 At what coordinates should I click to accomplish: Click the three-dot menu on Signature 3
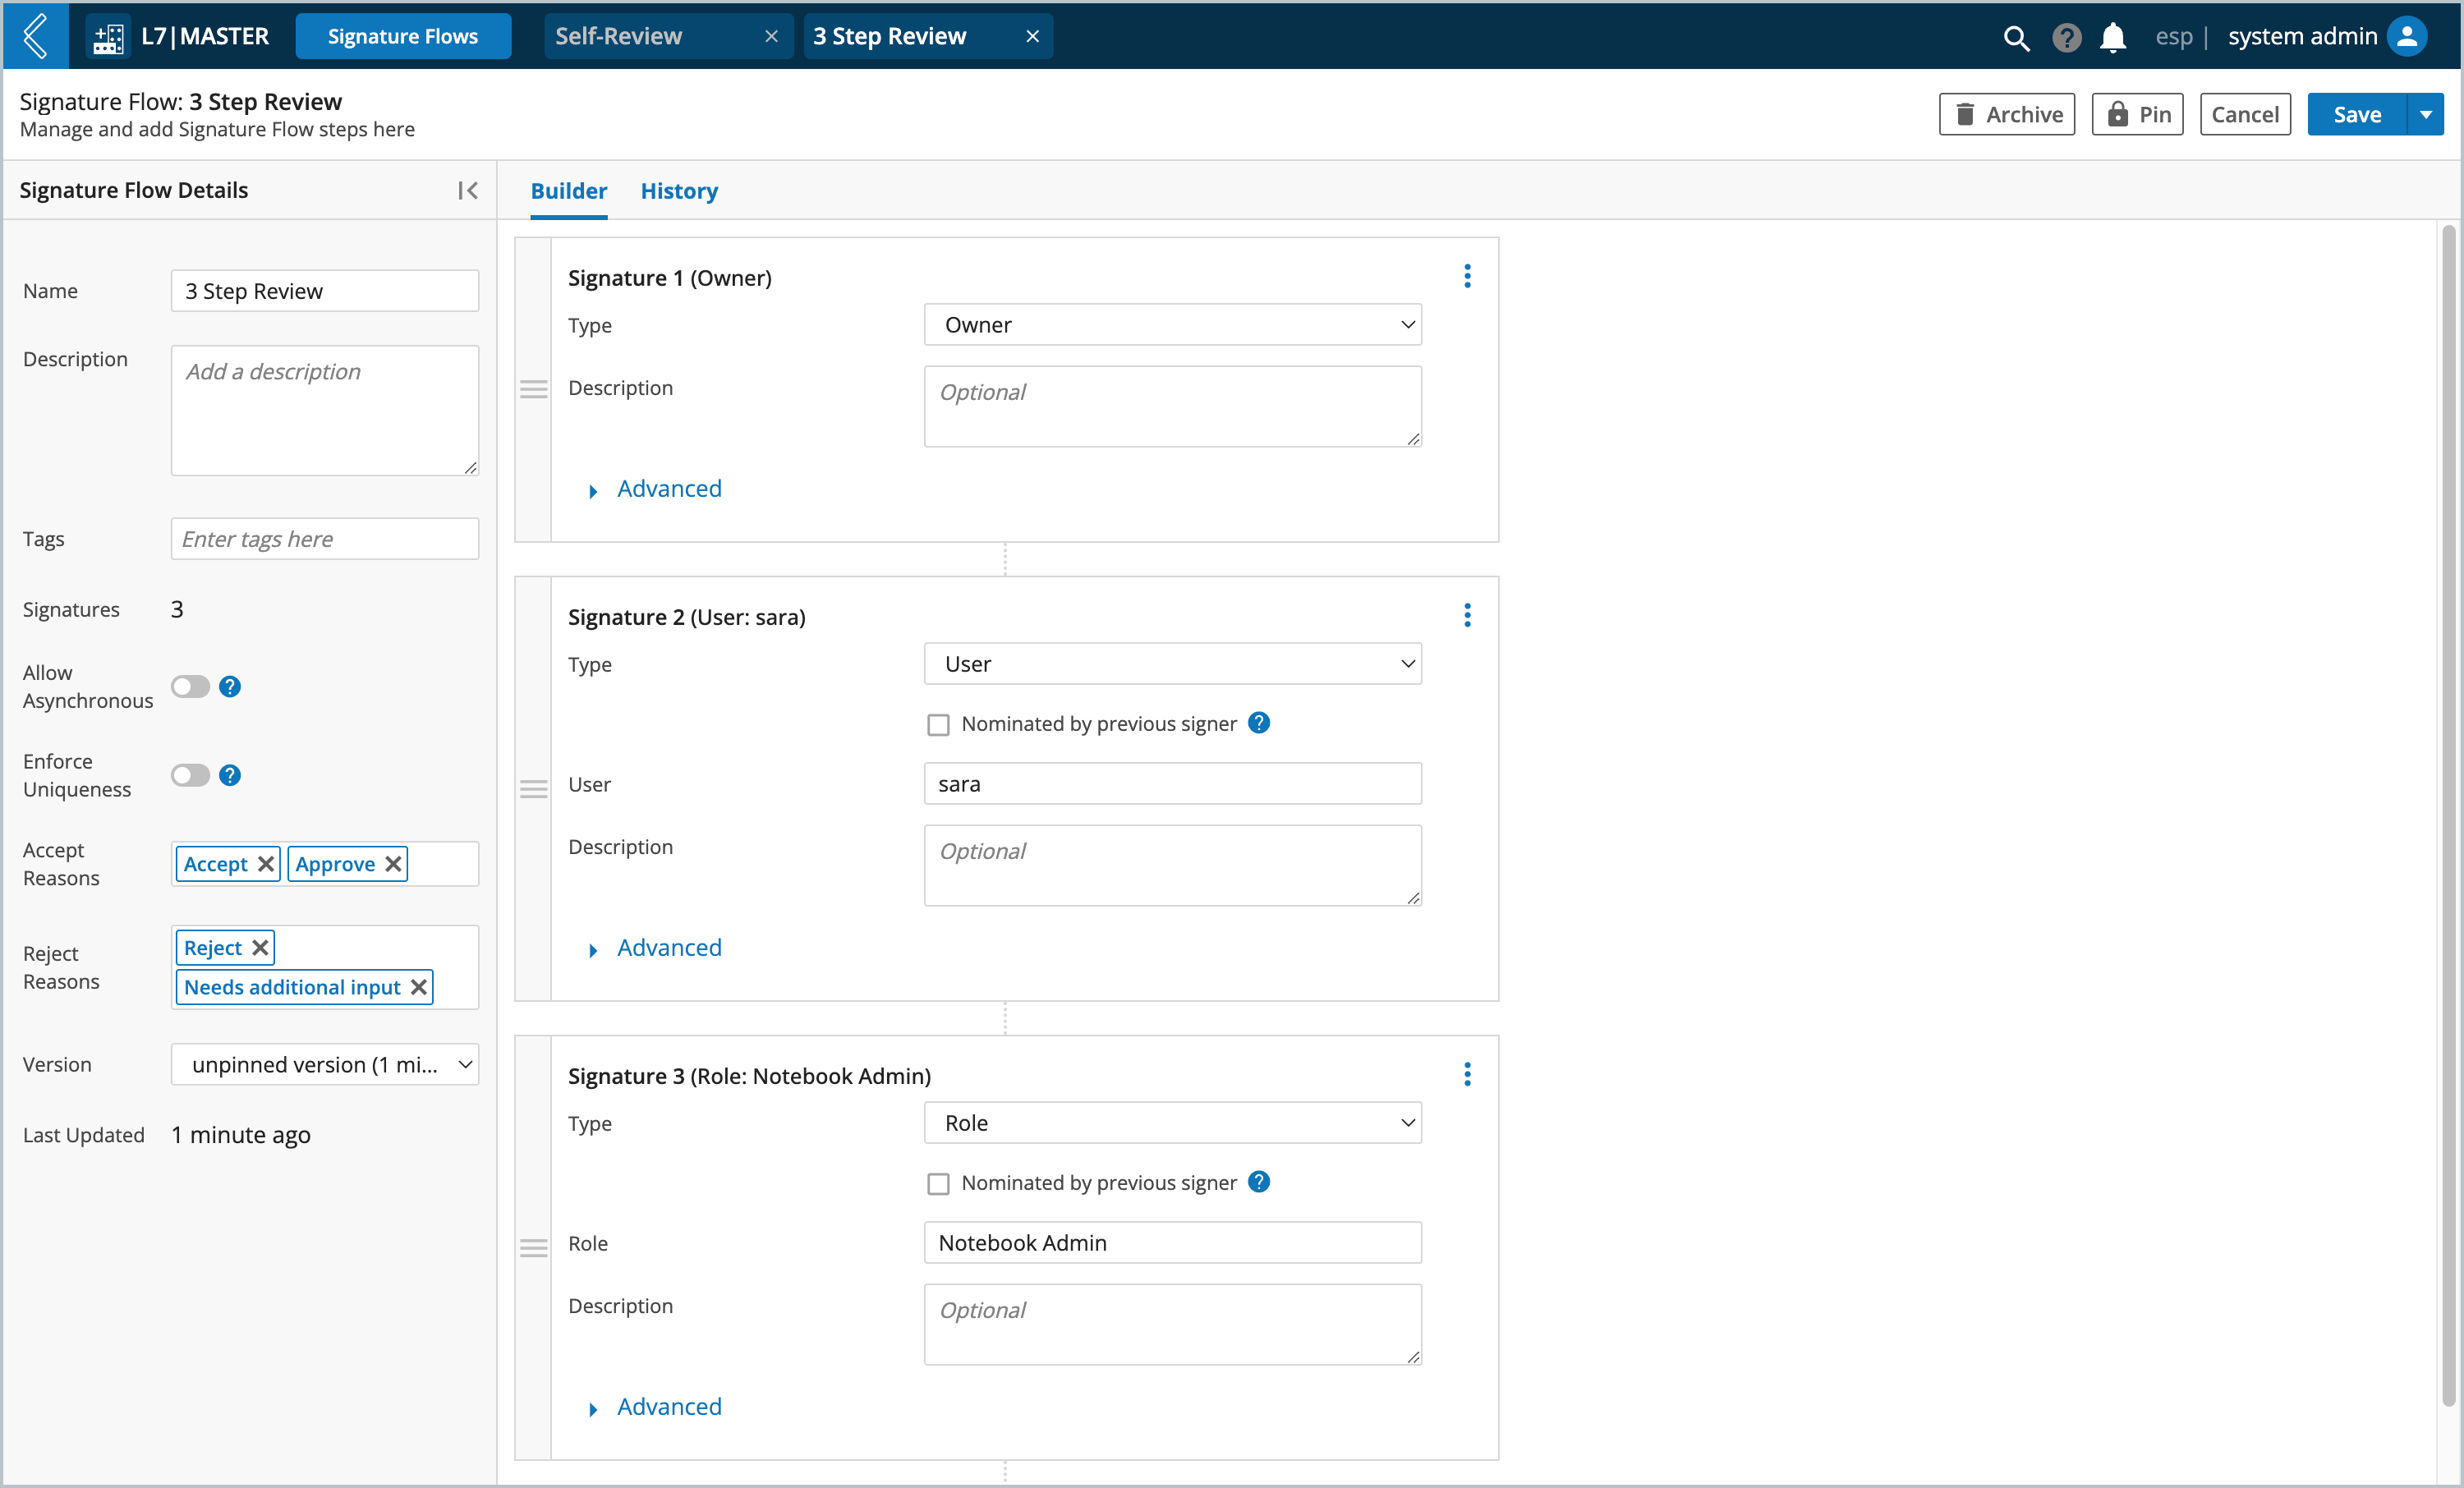tap(1468, 1075)
